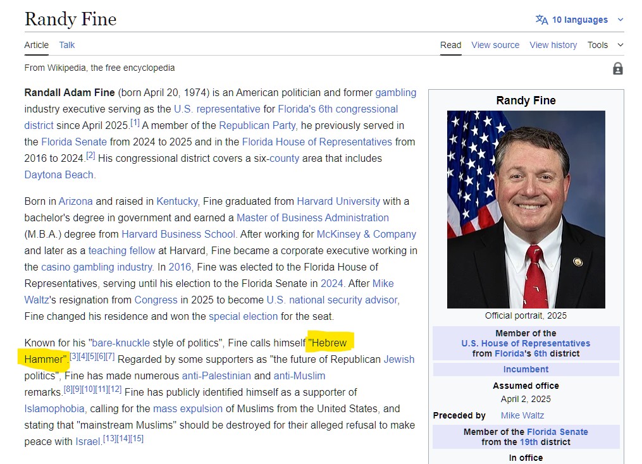Open Master of Business Administration link

312,218
